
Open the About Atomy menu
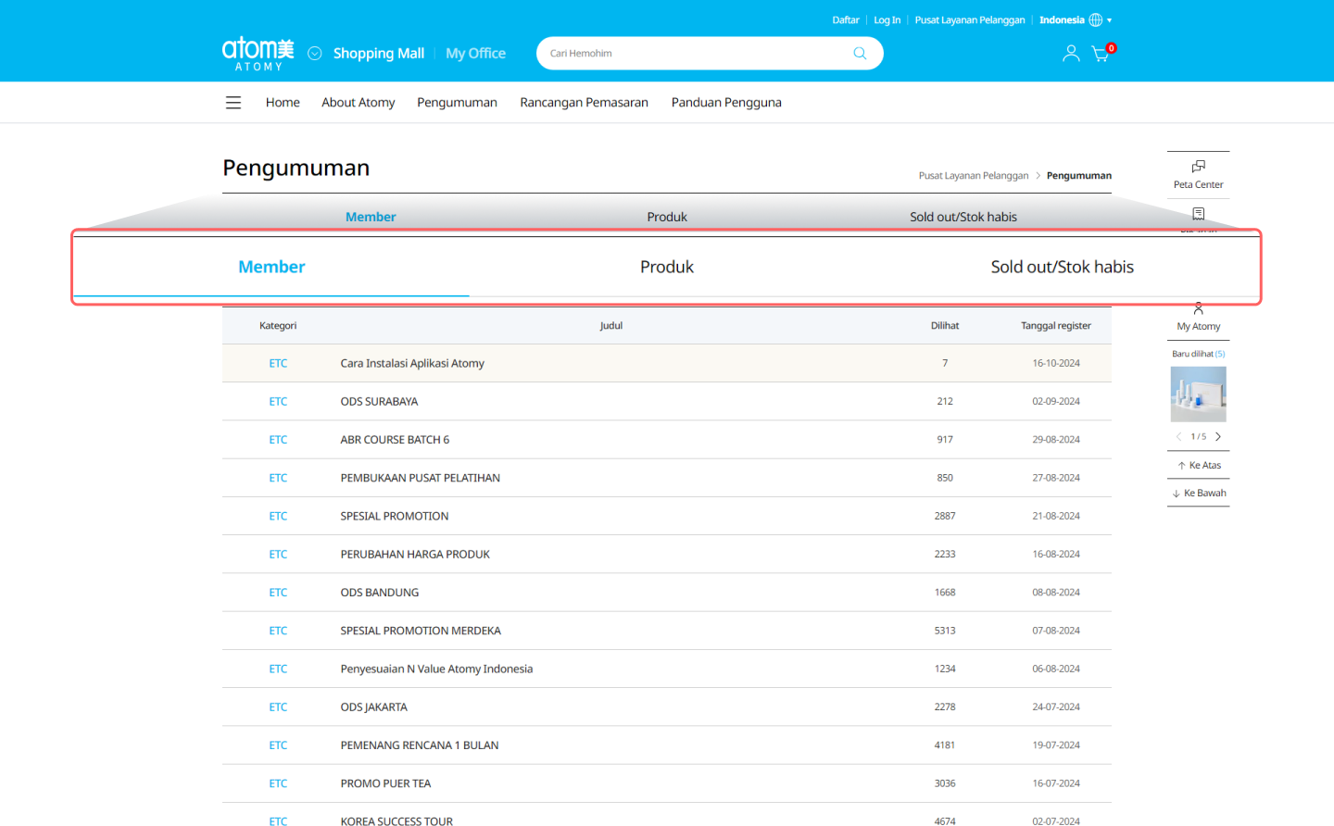point(358,103)
